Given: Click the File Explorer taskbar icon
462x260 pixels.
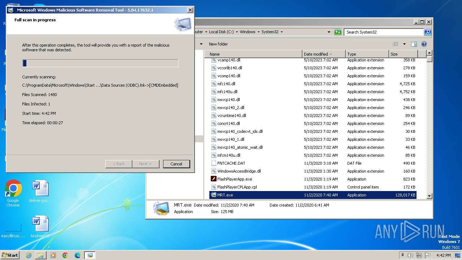Looking at the screenshot, I should 41,255.
